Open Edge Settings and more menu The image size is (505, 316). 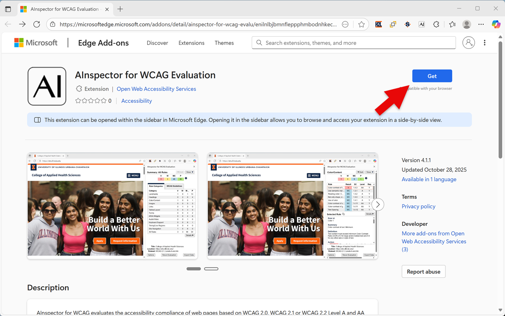pyautogui.click(x=345, y=24)
